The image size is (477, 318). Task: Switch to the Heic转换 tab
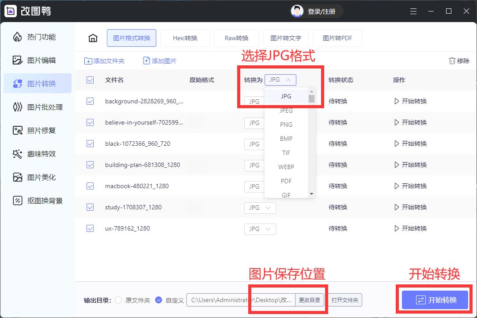(x=185, y=38)
